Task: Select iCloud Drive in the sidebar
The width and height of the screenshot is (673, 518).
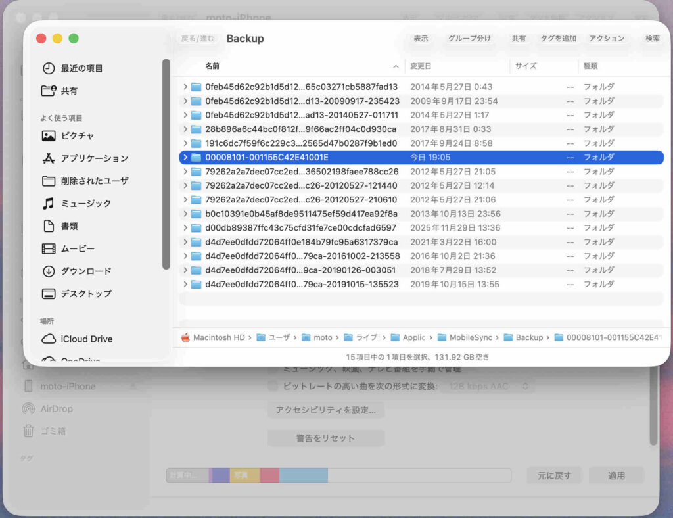Action: point(86,339)
